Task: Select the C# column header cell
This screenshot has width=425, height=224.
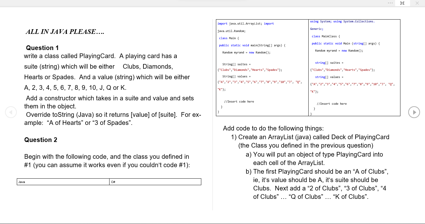Action: pyautogui.click(x=155, y=181)
